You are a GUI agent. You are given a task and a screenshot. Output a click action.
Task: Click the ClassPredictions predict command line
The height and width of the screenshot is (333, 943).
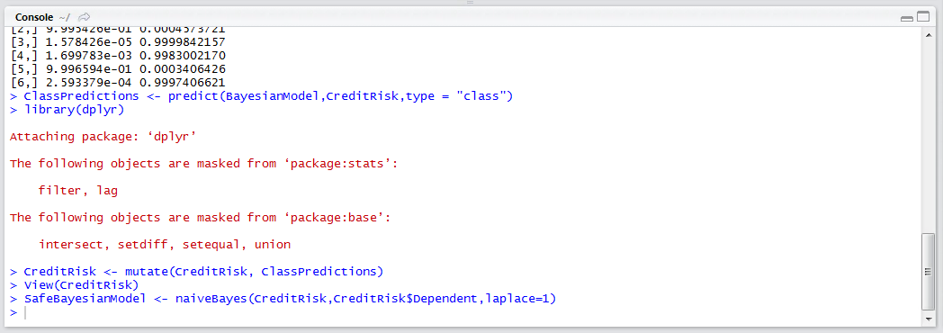(x=261, y=97)
